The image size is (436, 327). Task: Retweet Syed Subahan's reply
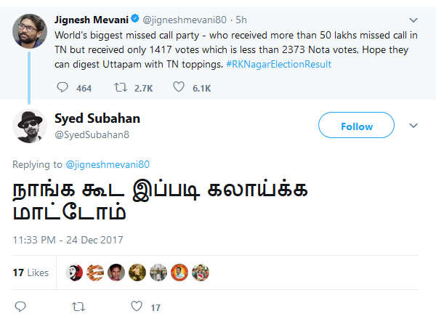(78, 307)
